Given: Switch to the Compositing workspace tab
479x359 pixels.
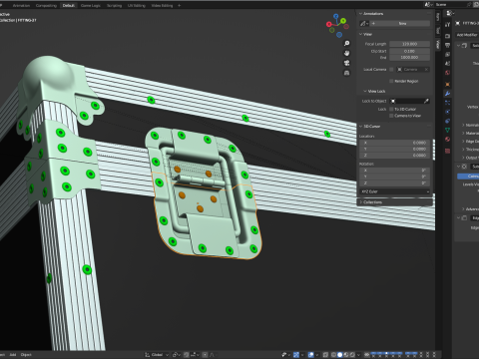Looking at the screenshot, I should pyautogui.click(x=46, y=5).
